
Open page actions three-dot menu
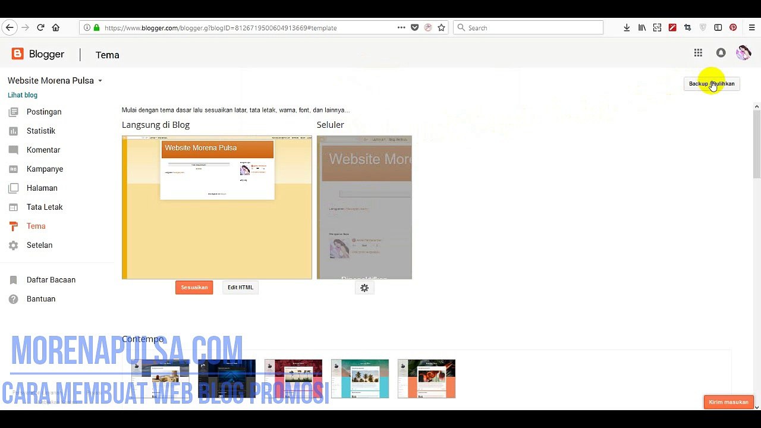[x=401, y=27]
